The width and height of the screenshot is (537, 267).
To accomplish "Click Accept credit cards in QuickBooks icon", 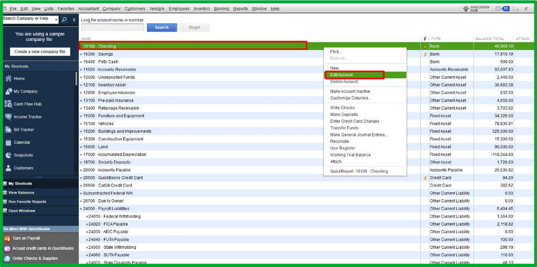I will pos(7,248).
